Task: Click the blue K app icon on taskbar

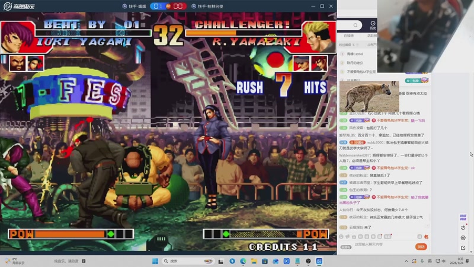Action: tap(287, 261)
